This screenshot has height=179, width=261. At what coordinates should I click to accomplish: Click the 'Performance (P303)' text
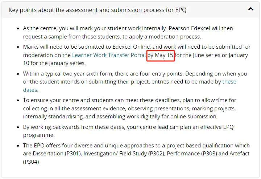192,154
